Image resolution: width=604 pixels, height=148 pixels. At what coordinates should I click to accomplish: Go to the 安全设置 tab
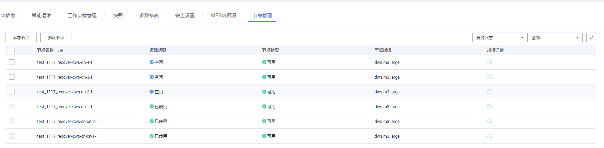tap(185, 15)
